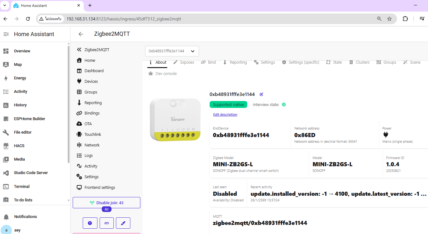Switch to the Exposes tab
Screen dimensions: 428x234
coord(184,62)
